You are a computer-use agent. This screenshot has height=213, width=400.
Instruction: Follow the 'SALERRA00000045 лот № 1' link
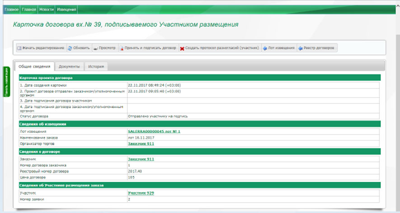[154, 131]
